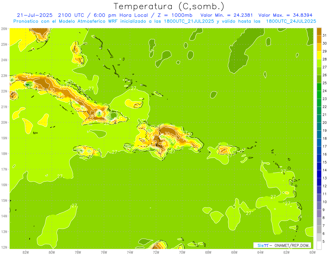Click the '15N' latitude axis label

(4, 200)
